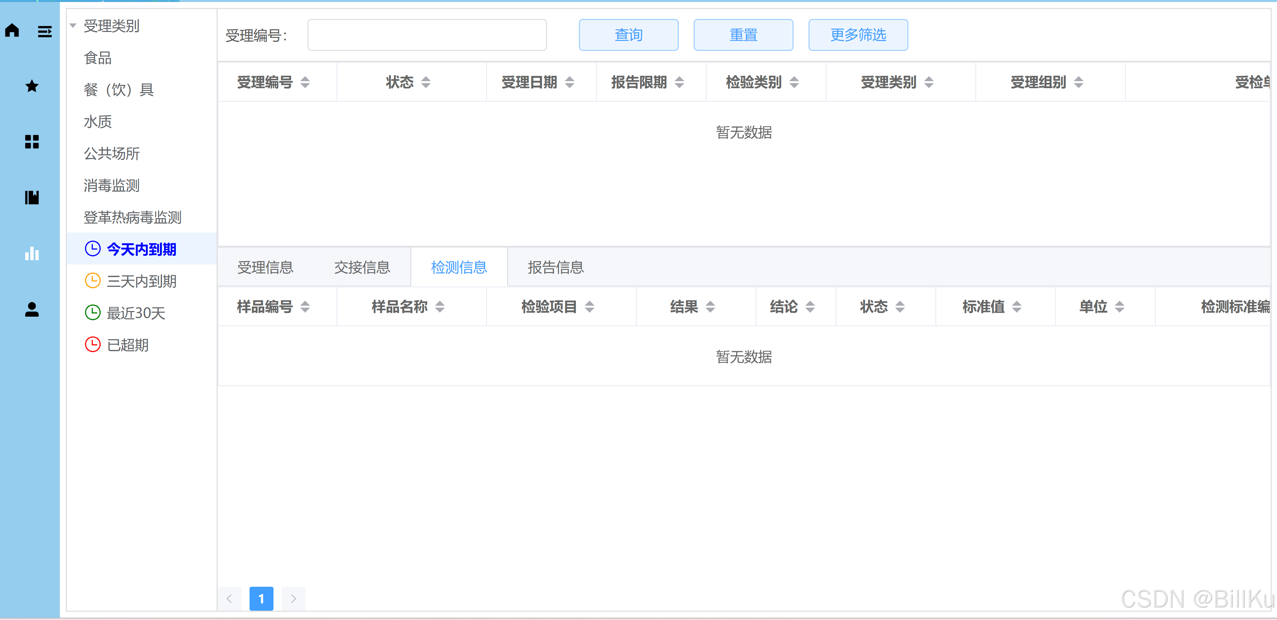Open the bar chart statistics icon
The height and width of the screenshot is (620, 1277).
pyautogui.click(x=32, y=253)
